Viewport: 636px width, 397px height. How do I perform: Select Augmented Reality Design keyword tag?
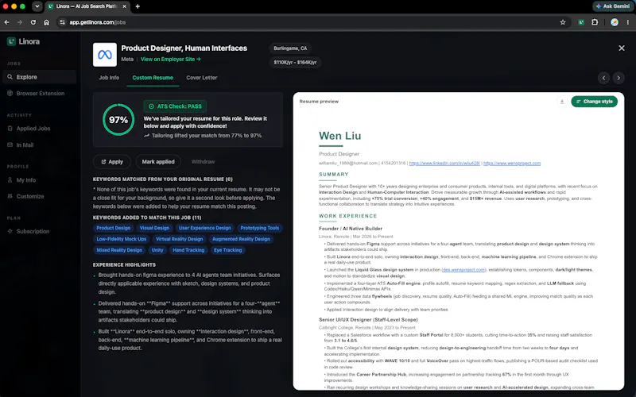pyautogui.click(x=241, y=239)
